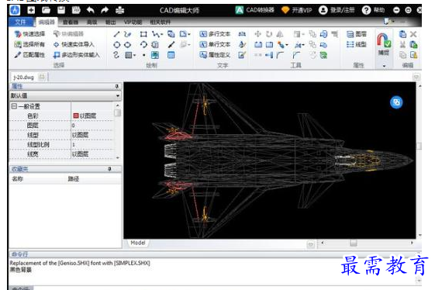435x290 pixels.
Task: Click the 单行文本 text tool
Action: pyautogui.click(x=215, y=44)
